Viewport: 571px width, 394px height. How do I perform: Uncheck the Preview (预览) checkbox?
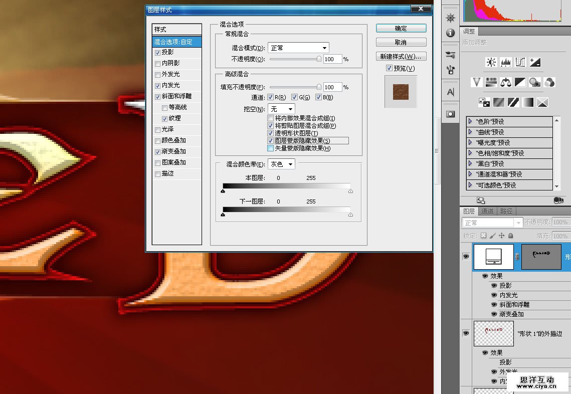389,68
